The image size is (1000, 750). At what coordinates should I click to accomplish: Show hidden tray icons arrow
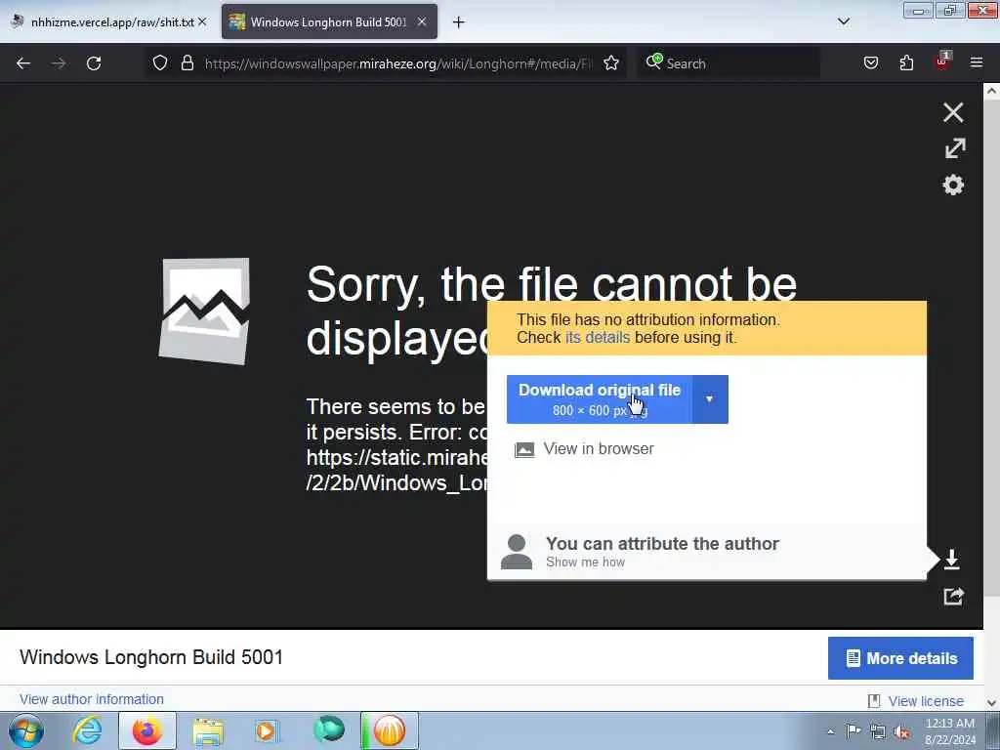click(x=830, y=731)
